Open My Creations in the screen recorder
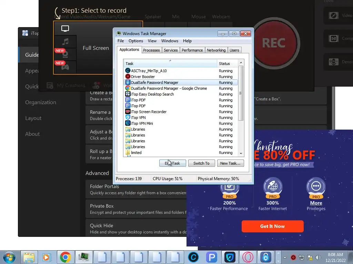This screenshot has height=264, width=353. (66, 85)
